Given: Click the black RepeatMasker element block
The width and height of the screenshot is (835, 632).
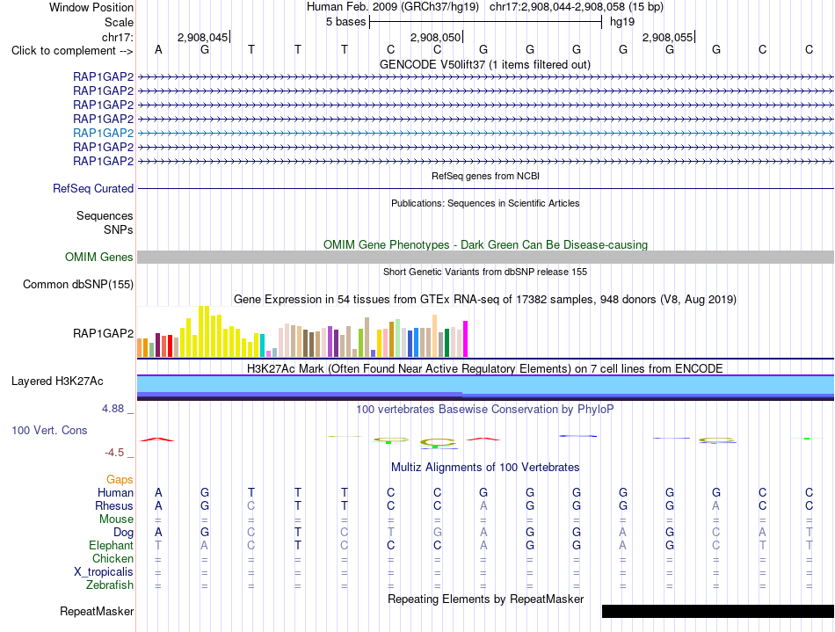Looking at the screenshot, I should point(718,611).
